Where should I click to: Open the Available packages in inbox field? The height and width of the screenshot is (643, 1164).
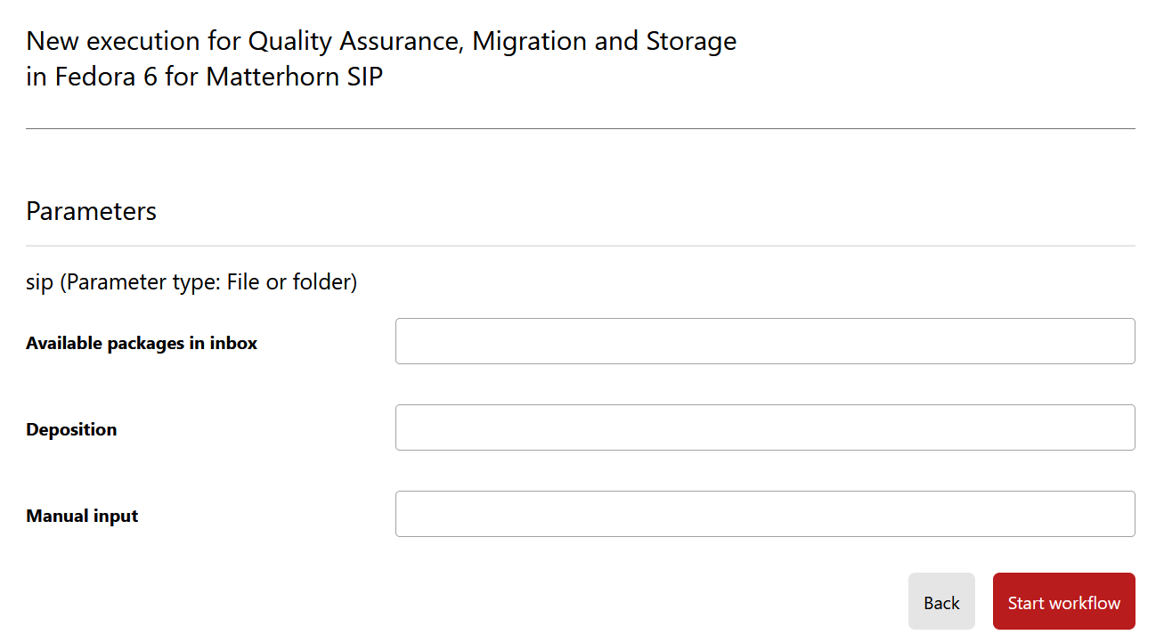pyautogui.click(x=765, y=341)
